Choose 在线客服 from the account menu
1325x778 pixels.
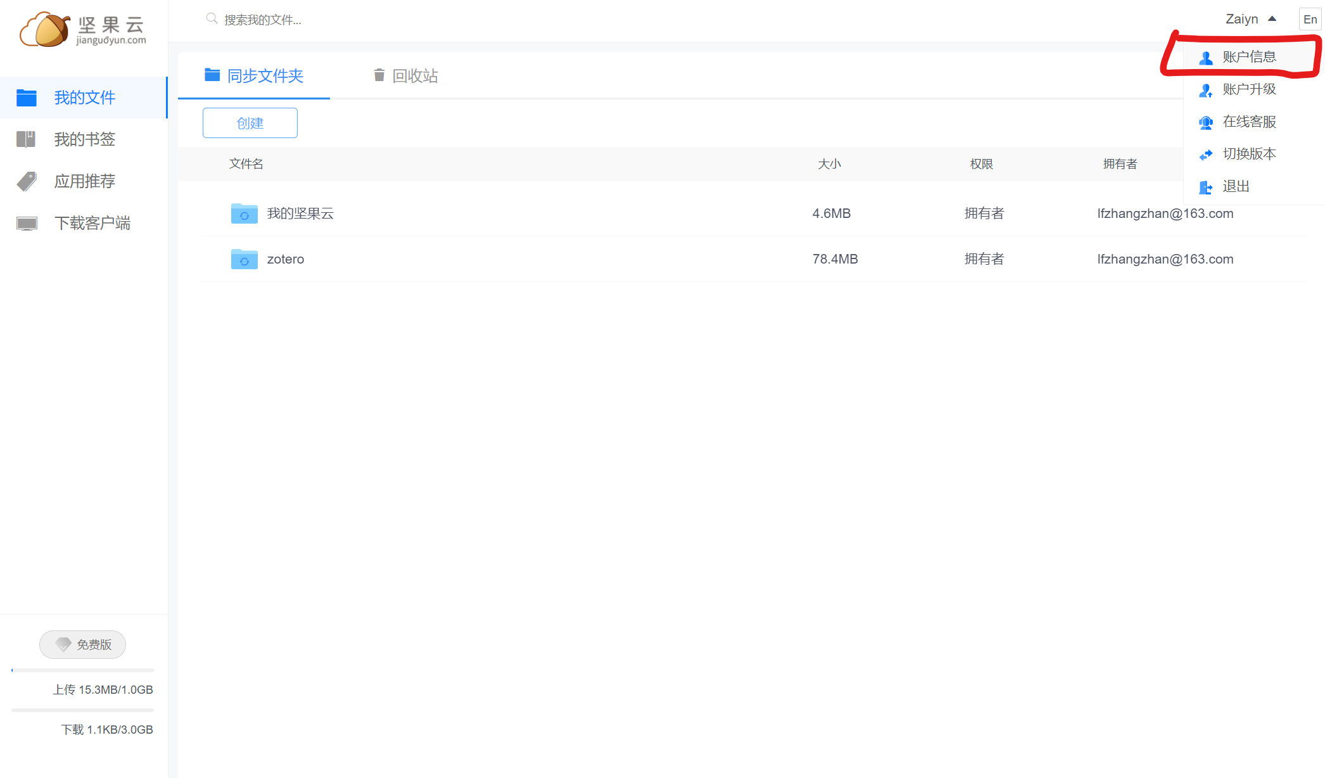click(x=1254, y=122)
